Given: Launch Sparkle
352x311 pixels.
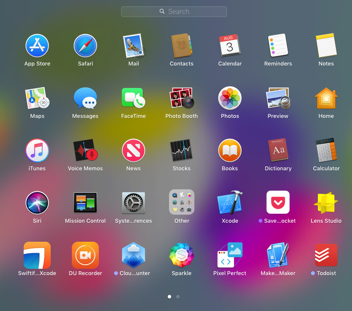Looking at the screenshot, I should [181, 255].
